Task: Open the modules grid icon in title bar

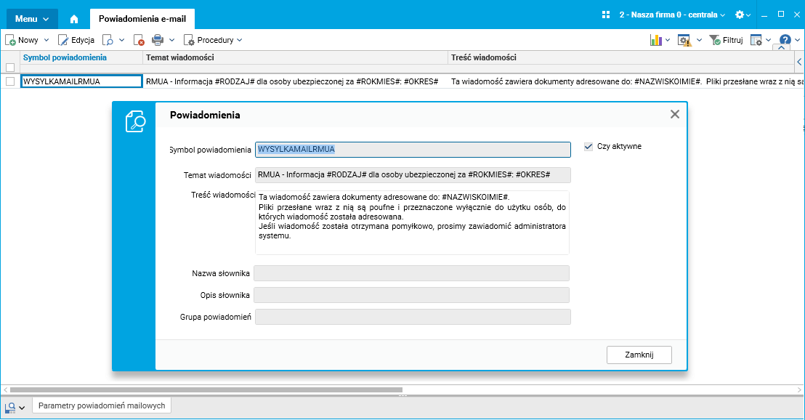Action: 606,15
